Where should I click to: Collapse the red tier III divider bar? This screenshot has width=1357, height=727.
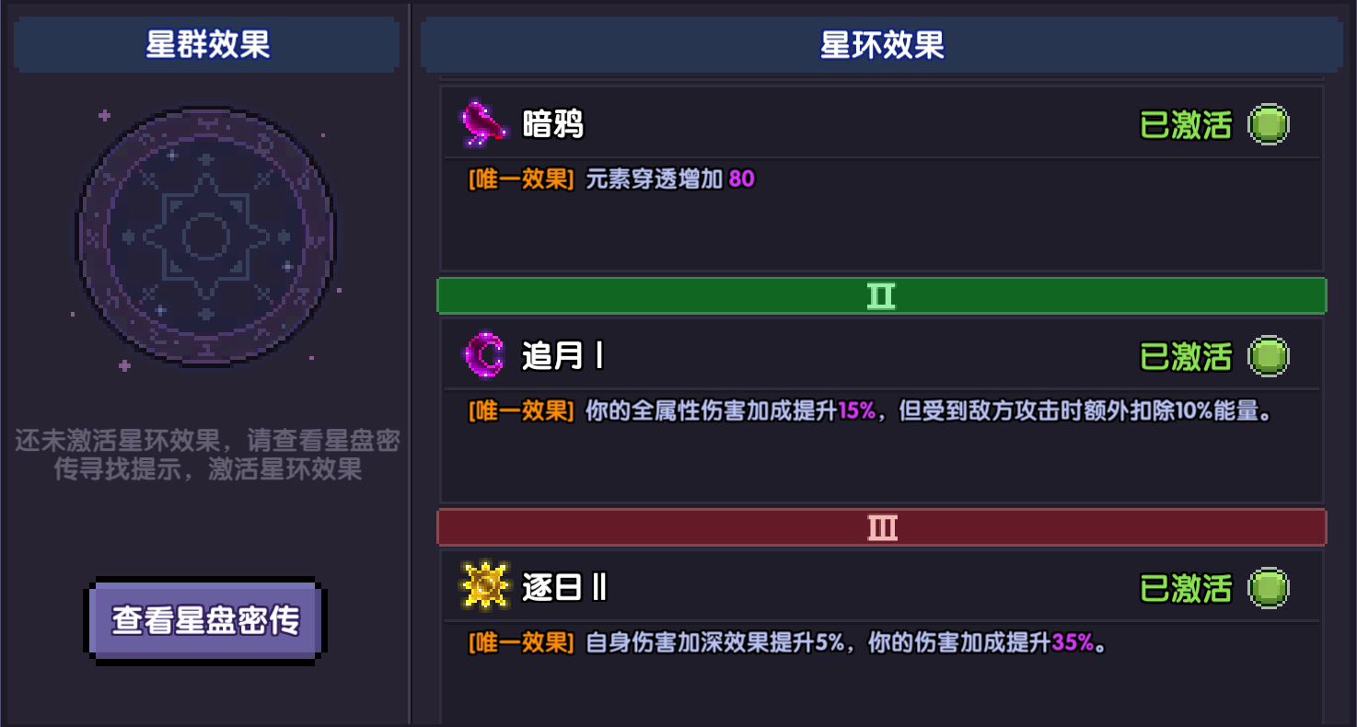(881, 527)
